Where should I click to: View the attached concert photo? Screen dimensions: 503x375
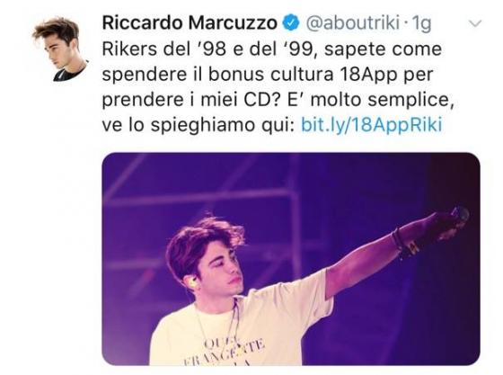[291, 259]
